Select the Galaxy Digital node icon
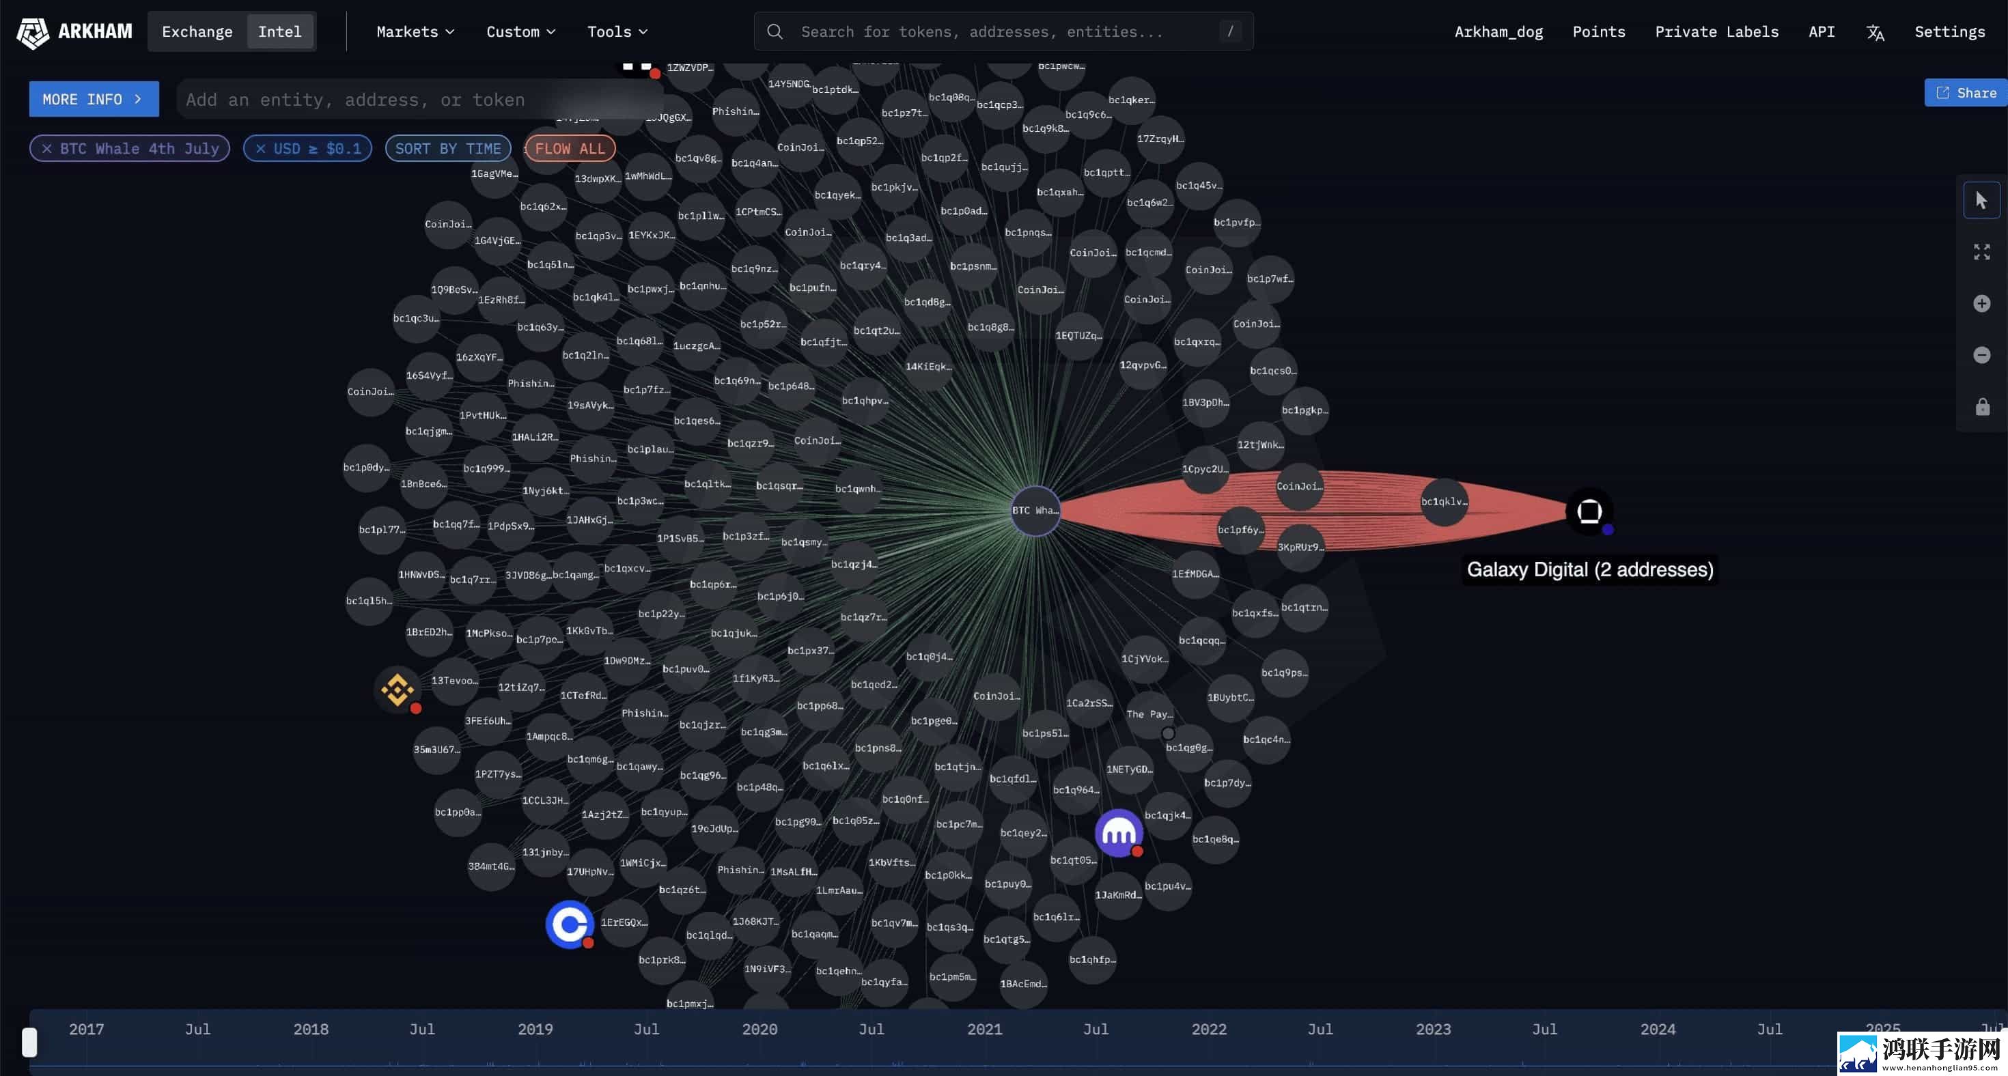Image resolution: width=2008 pixels, height=1076 pixels. [x=1589, y=511]
